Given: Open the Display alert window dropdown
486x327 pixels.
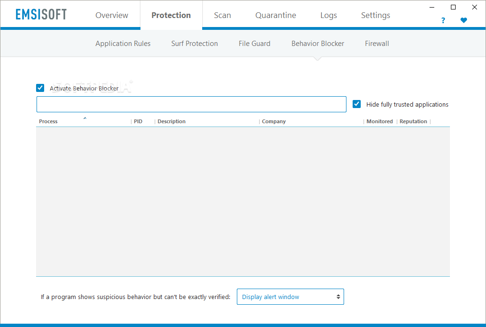Looking at the screenshot, I should coord(290,297).
